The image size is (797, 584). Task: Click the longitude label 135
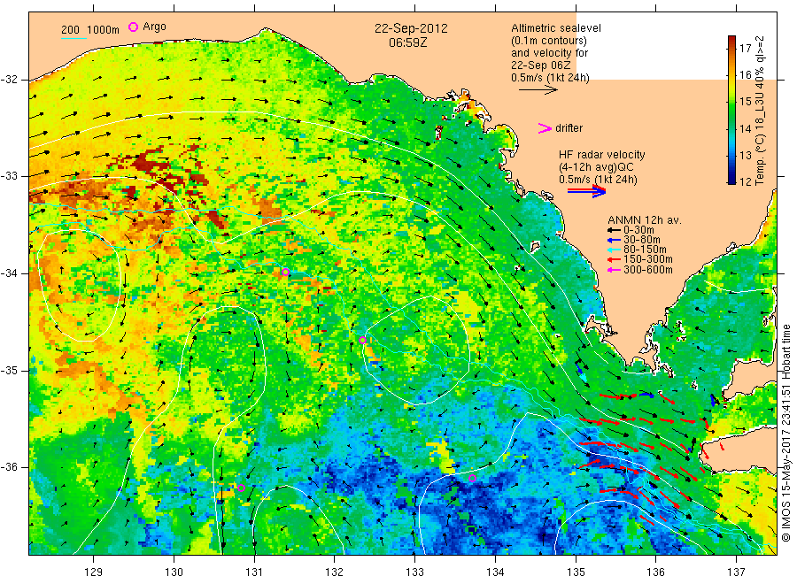(576, 572)
